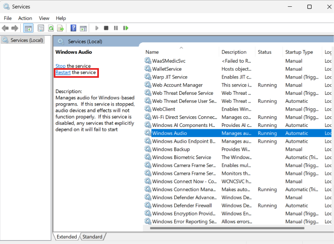Sort by the Status column header
Viewport: 334px width, 244px height.
coord(269,52)
